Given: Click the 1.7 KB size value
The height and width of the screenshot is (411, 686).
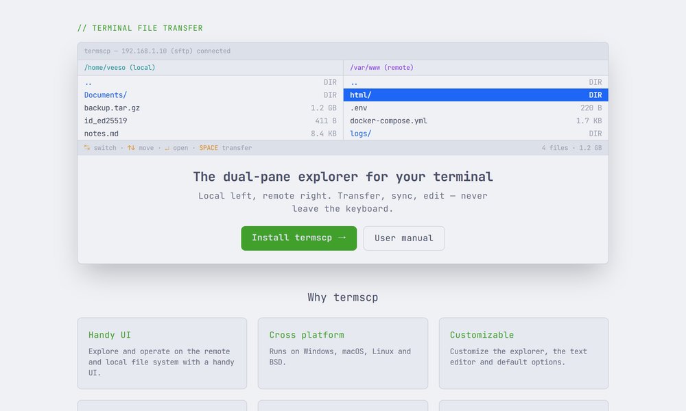Looking at the screenshot, I should tap(589, 121).
